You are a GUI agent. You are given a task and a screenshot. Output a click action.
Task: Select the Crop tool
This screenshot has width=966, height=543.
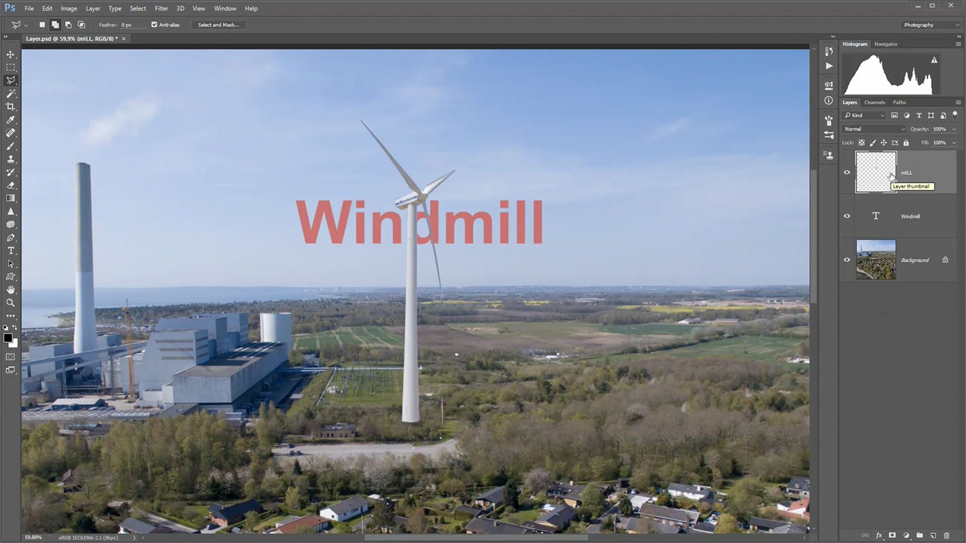10,107
